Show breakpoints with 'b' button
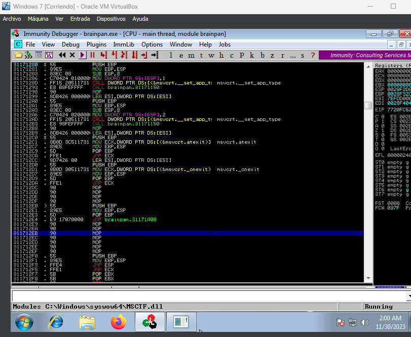Image resolution: width=411 pixels, height=337 pixels. click(262, 55)
